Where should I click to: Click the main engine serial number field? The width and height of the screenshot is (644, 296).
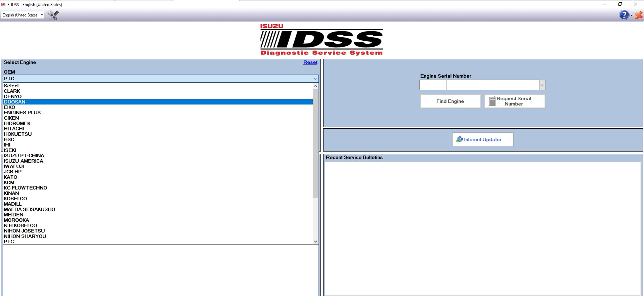pos(493,85)
